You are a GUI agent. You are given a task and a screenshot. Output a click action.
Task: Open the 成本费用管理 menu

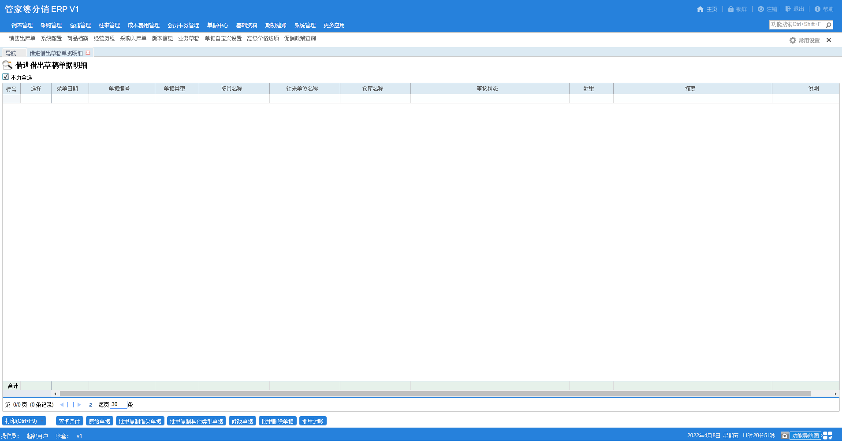pyautogui.click(x=144, y=26)
